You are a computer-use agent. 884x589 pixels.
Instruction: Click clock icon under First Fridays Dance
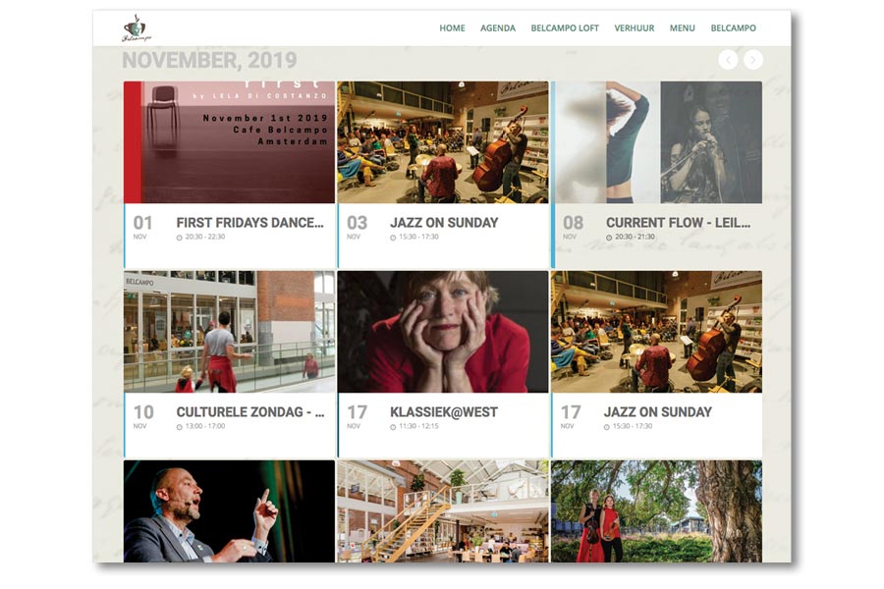pyautogui.click(x=180, y=238)
